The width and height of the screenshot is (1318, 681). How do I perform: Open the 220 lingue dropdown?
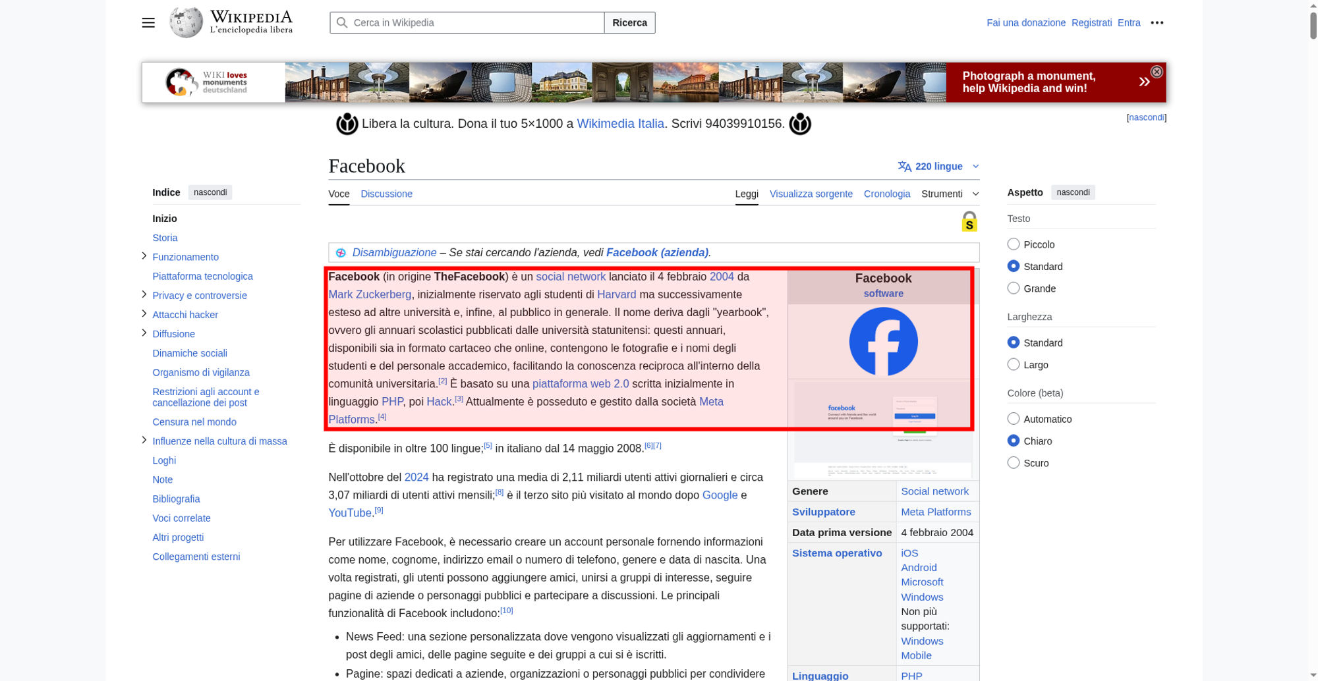click(x=938, y=167)
